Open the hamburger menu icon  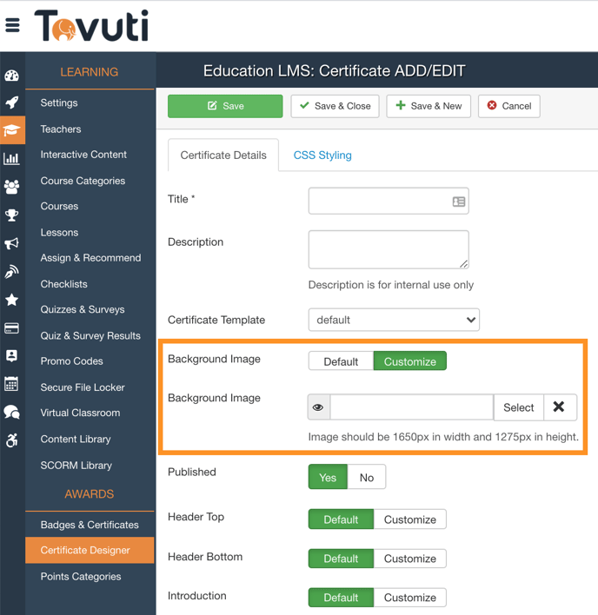pyautogui.click(x=12, y=25)
